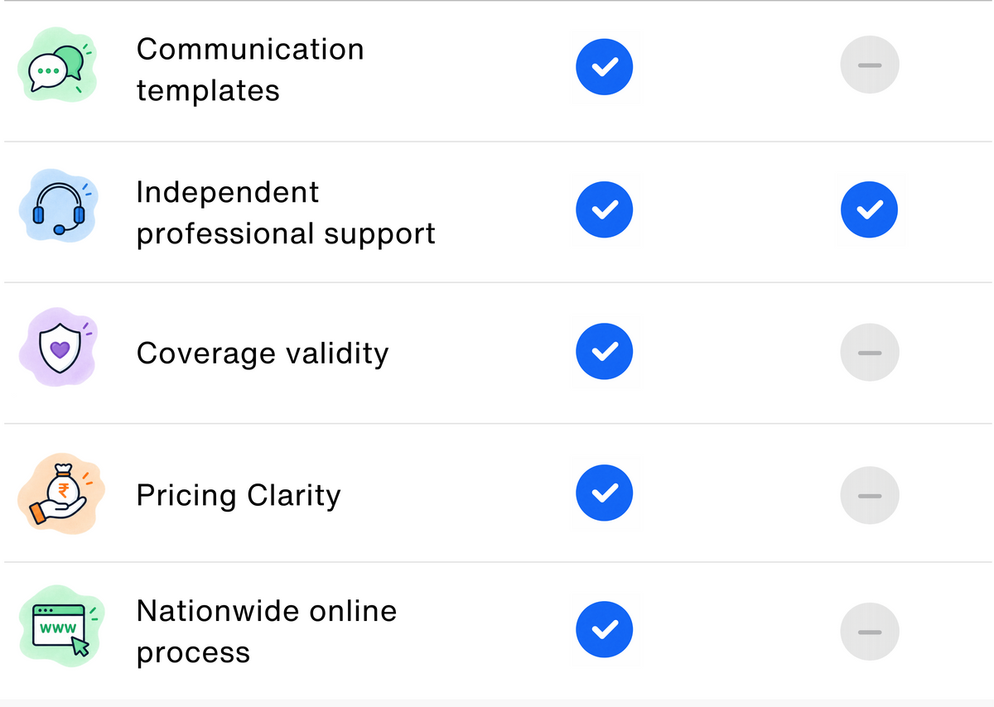Click blue checkmark for Coverage validity

605,352
